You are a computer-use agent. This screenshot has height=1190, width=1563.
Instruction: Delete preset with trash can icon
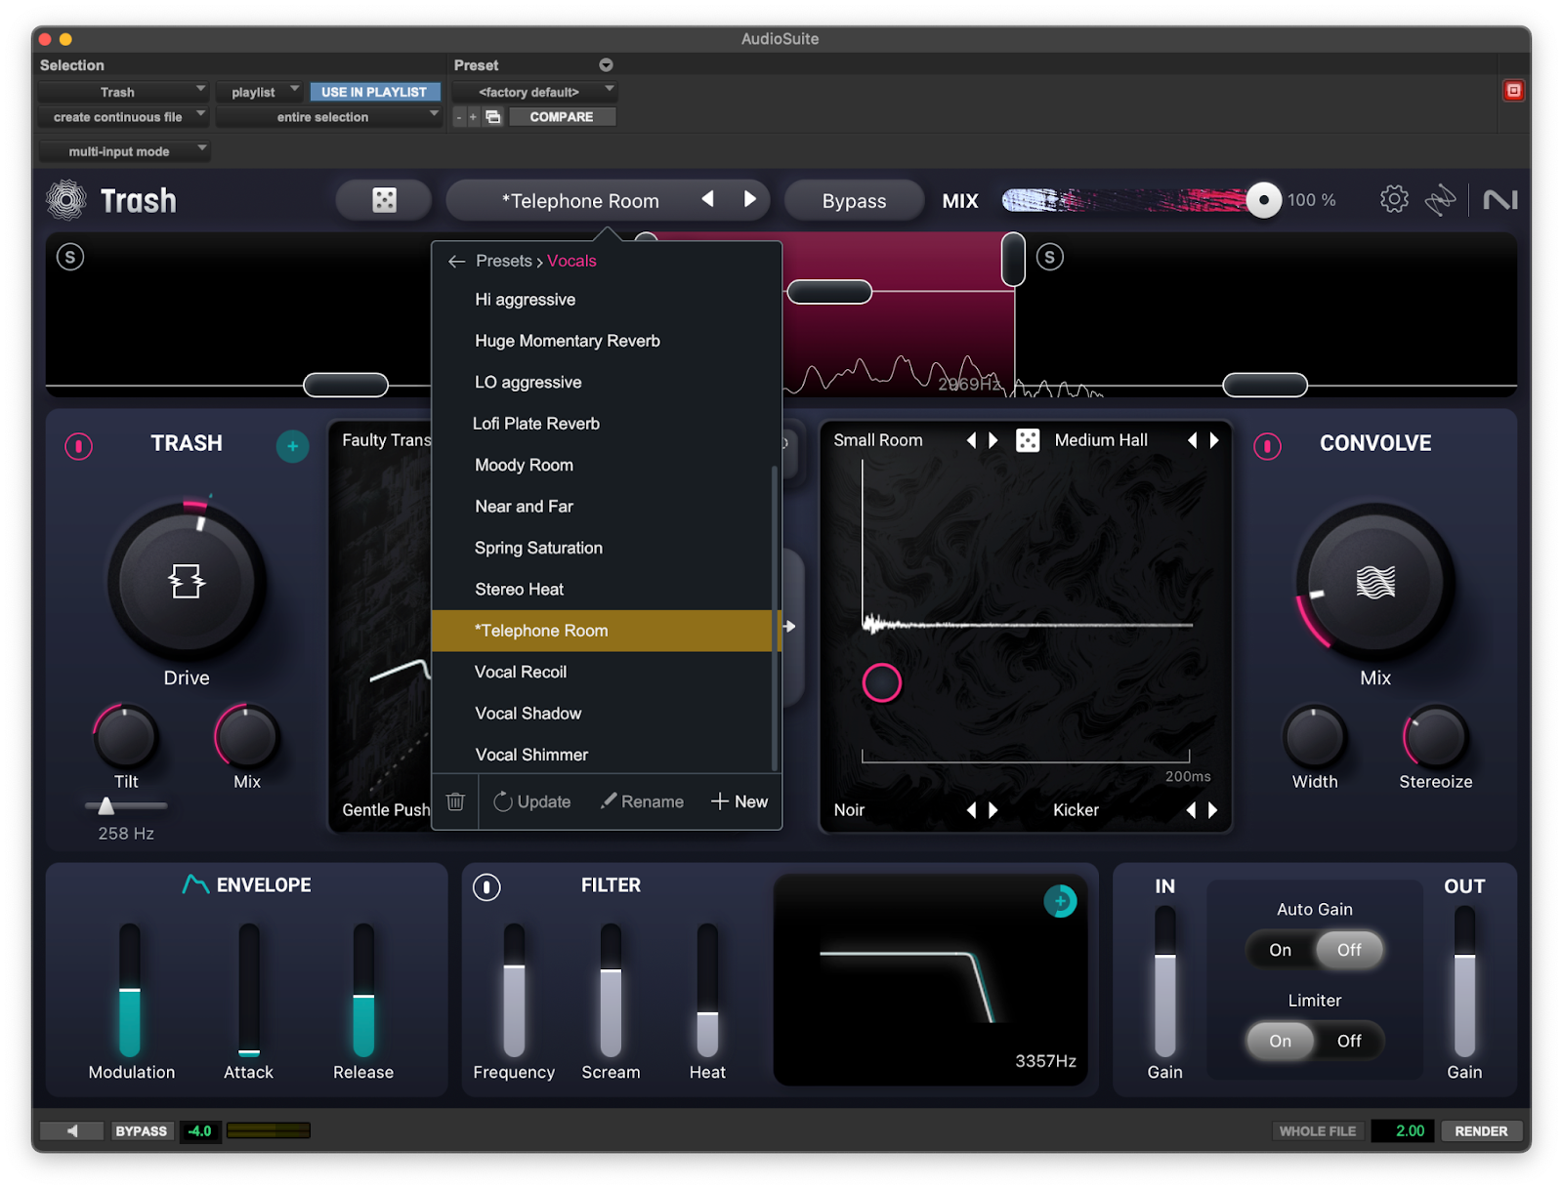pos(455,801)
